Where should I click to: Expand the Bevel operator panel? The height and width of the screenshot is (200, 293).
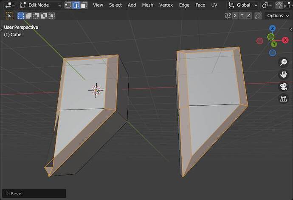pos(34,194)
